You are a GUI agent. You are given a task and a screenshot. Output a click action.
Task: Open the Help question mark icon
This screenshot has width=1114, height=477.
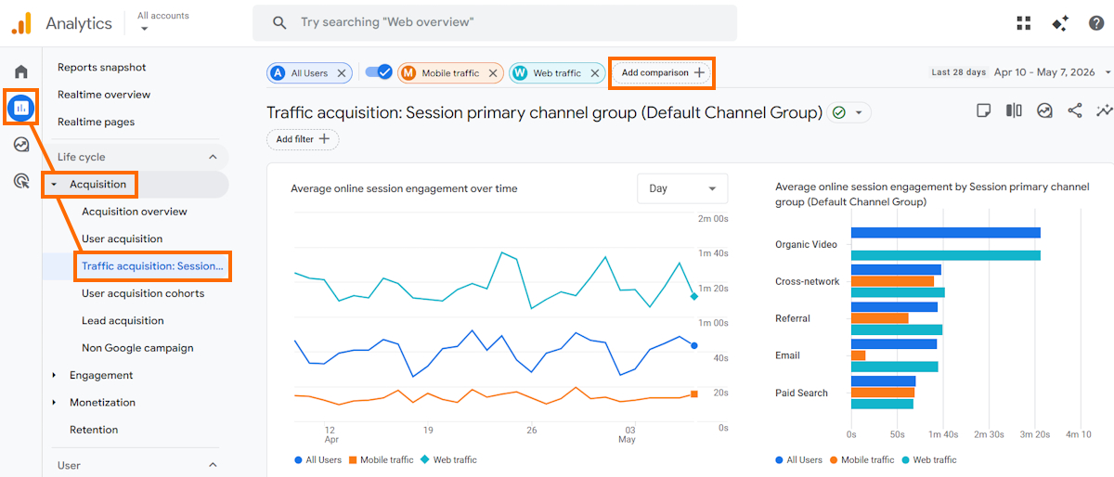point(1096,23)
